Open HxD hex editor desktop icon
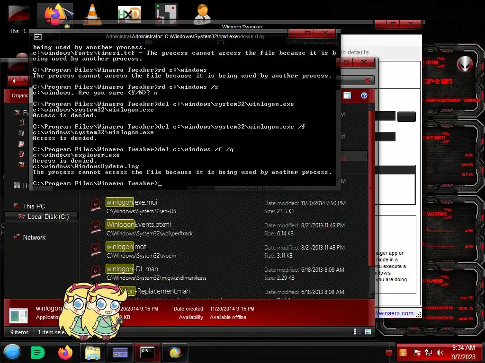This screenshot has height=363, width=485. (x=129, y=15)
